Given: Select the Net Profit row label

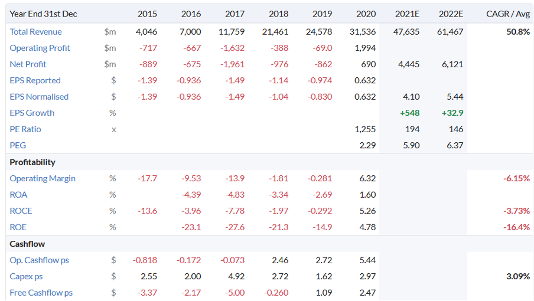Looking at the screenshot, I should (x=28, y=64).
